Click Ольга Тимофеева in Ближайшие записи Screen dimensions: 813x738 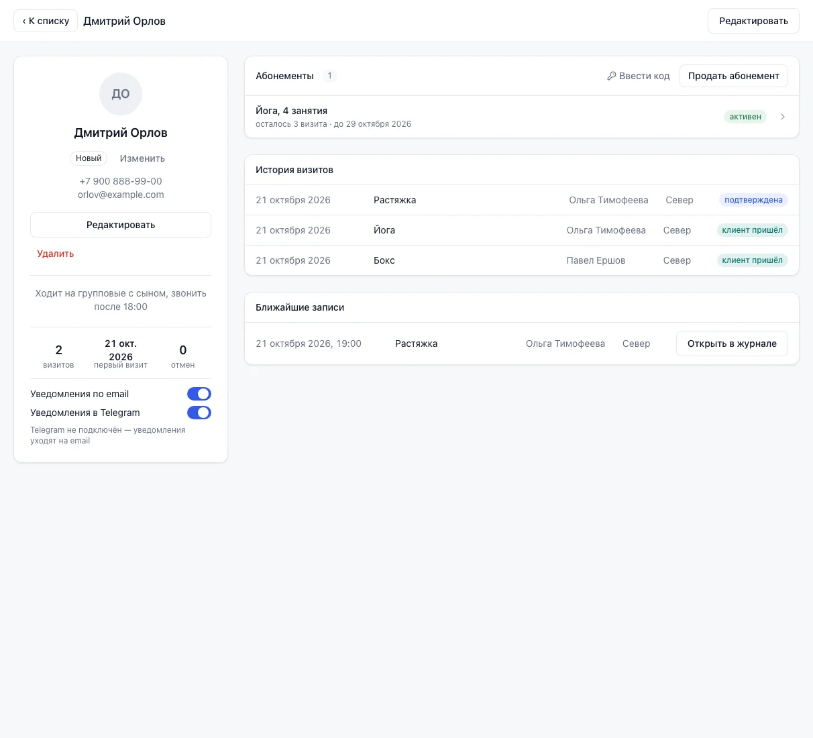(x=565, y=344)
